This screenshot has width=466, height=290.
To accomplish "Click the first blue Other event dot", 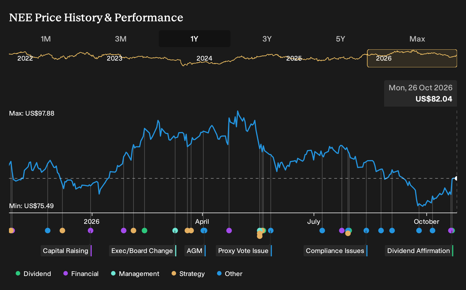I will 48,231.
